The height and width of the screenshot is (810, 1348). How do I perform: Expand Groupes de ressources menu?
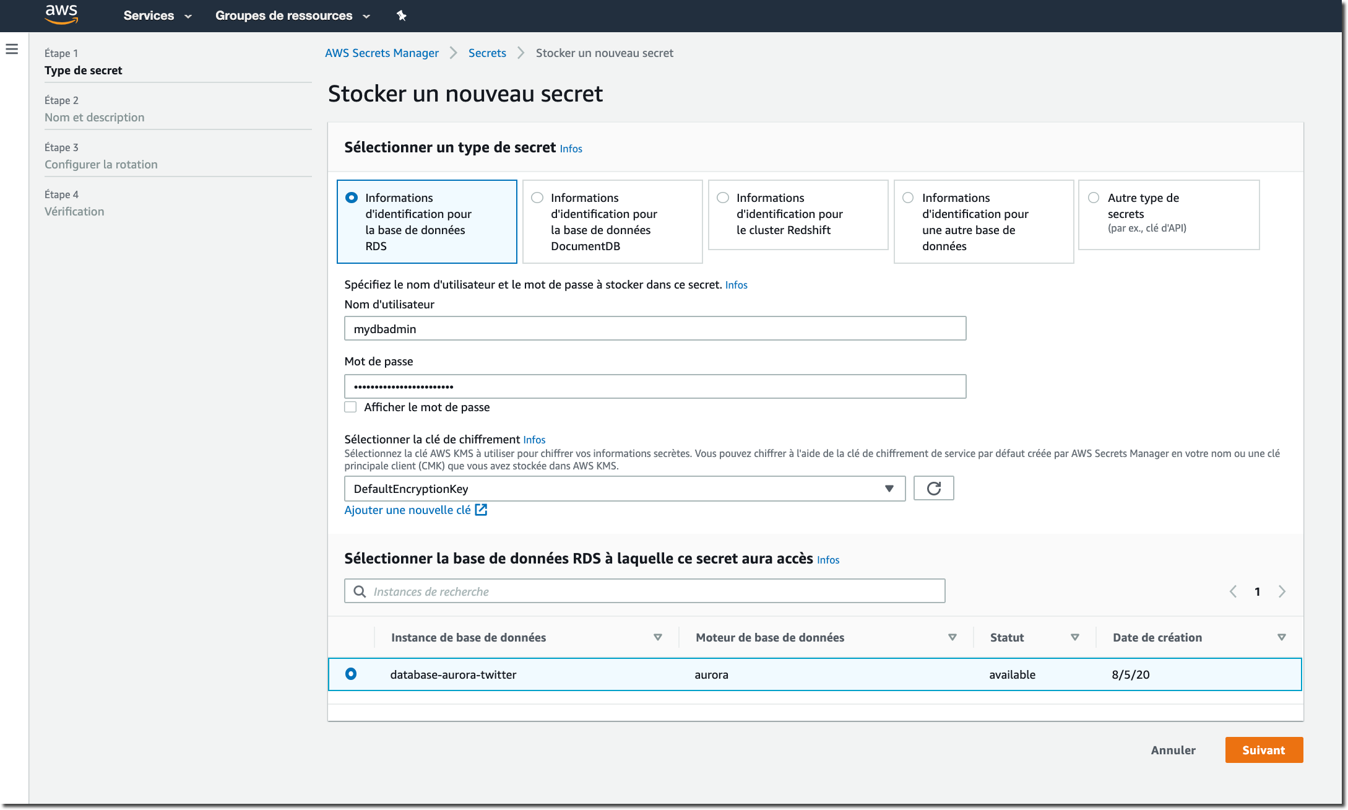point(292,15)
